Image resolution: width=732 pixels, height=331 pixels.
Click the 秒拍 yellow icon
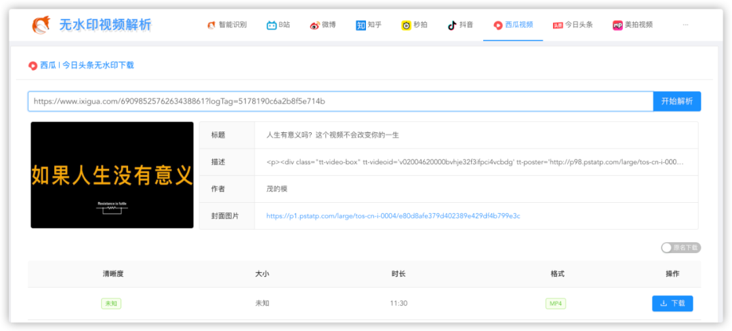pyautogui.click(x=406, y=25)
